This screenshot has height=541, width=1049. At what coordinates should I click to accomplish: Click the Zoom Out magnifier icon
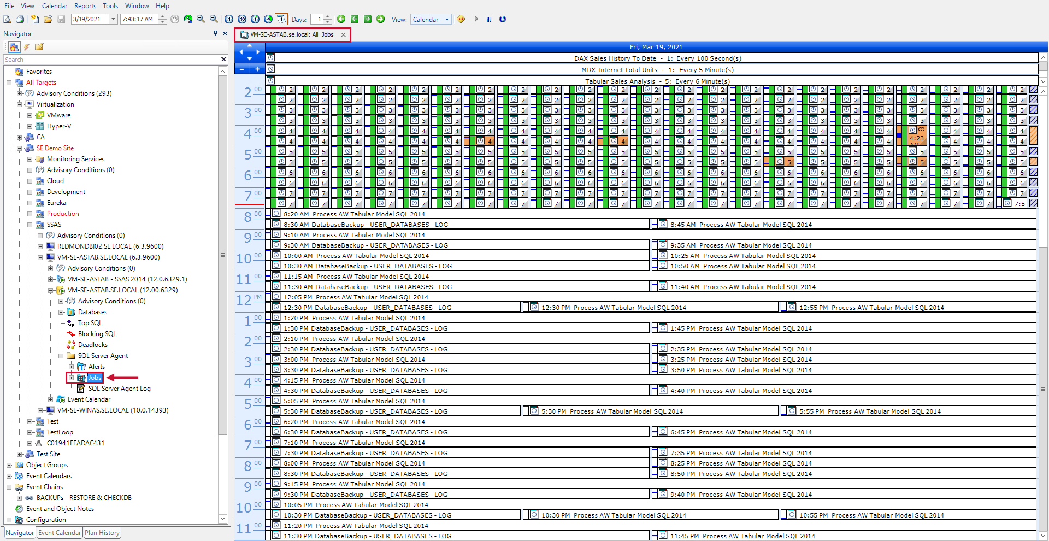[x=201, y=19]
